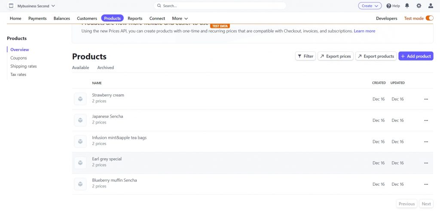Expand the Mybusiness Second account switcher
This screenshot has height=211, width=440.
click(x=36, y=6)
